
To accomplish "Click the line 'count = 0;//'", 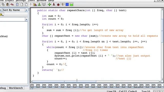I will click(x=56, y=64).
